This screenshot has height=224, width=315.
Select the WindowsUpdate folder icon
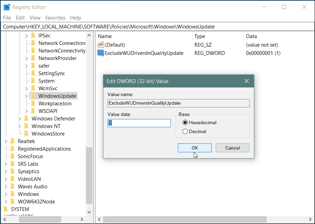coord(33,96)
